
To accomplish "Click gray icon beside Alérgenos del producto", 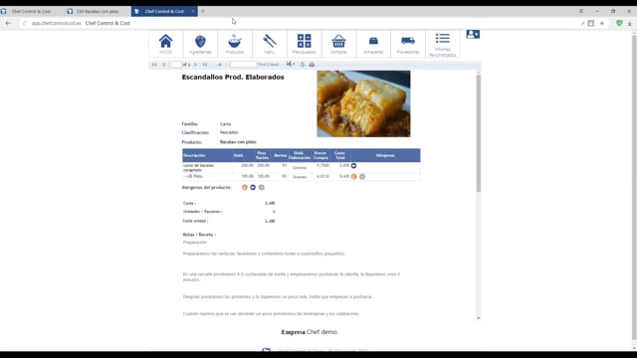I will coord(261,188).
